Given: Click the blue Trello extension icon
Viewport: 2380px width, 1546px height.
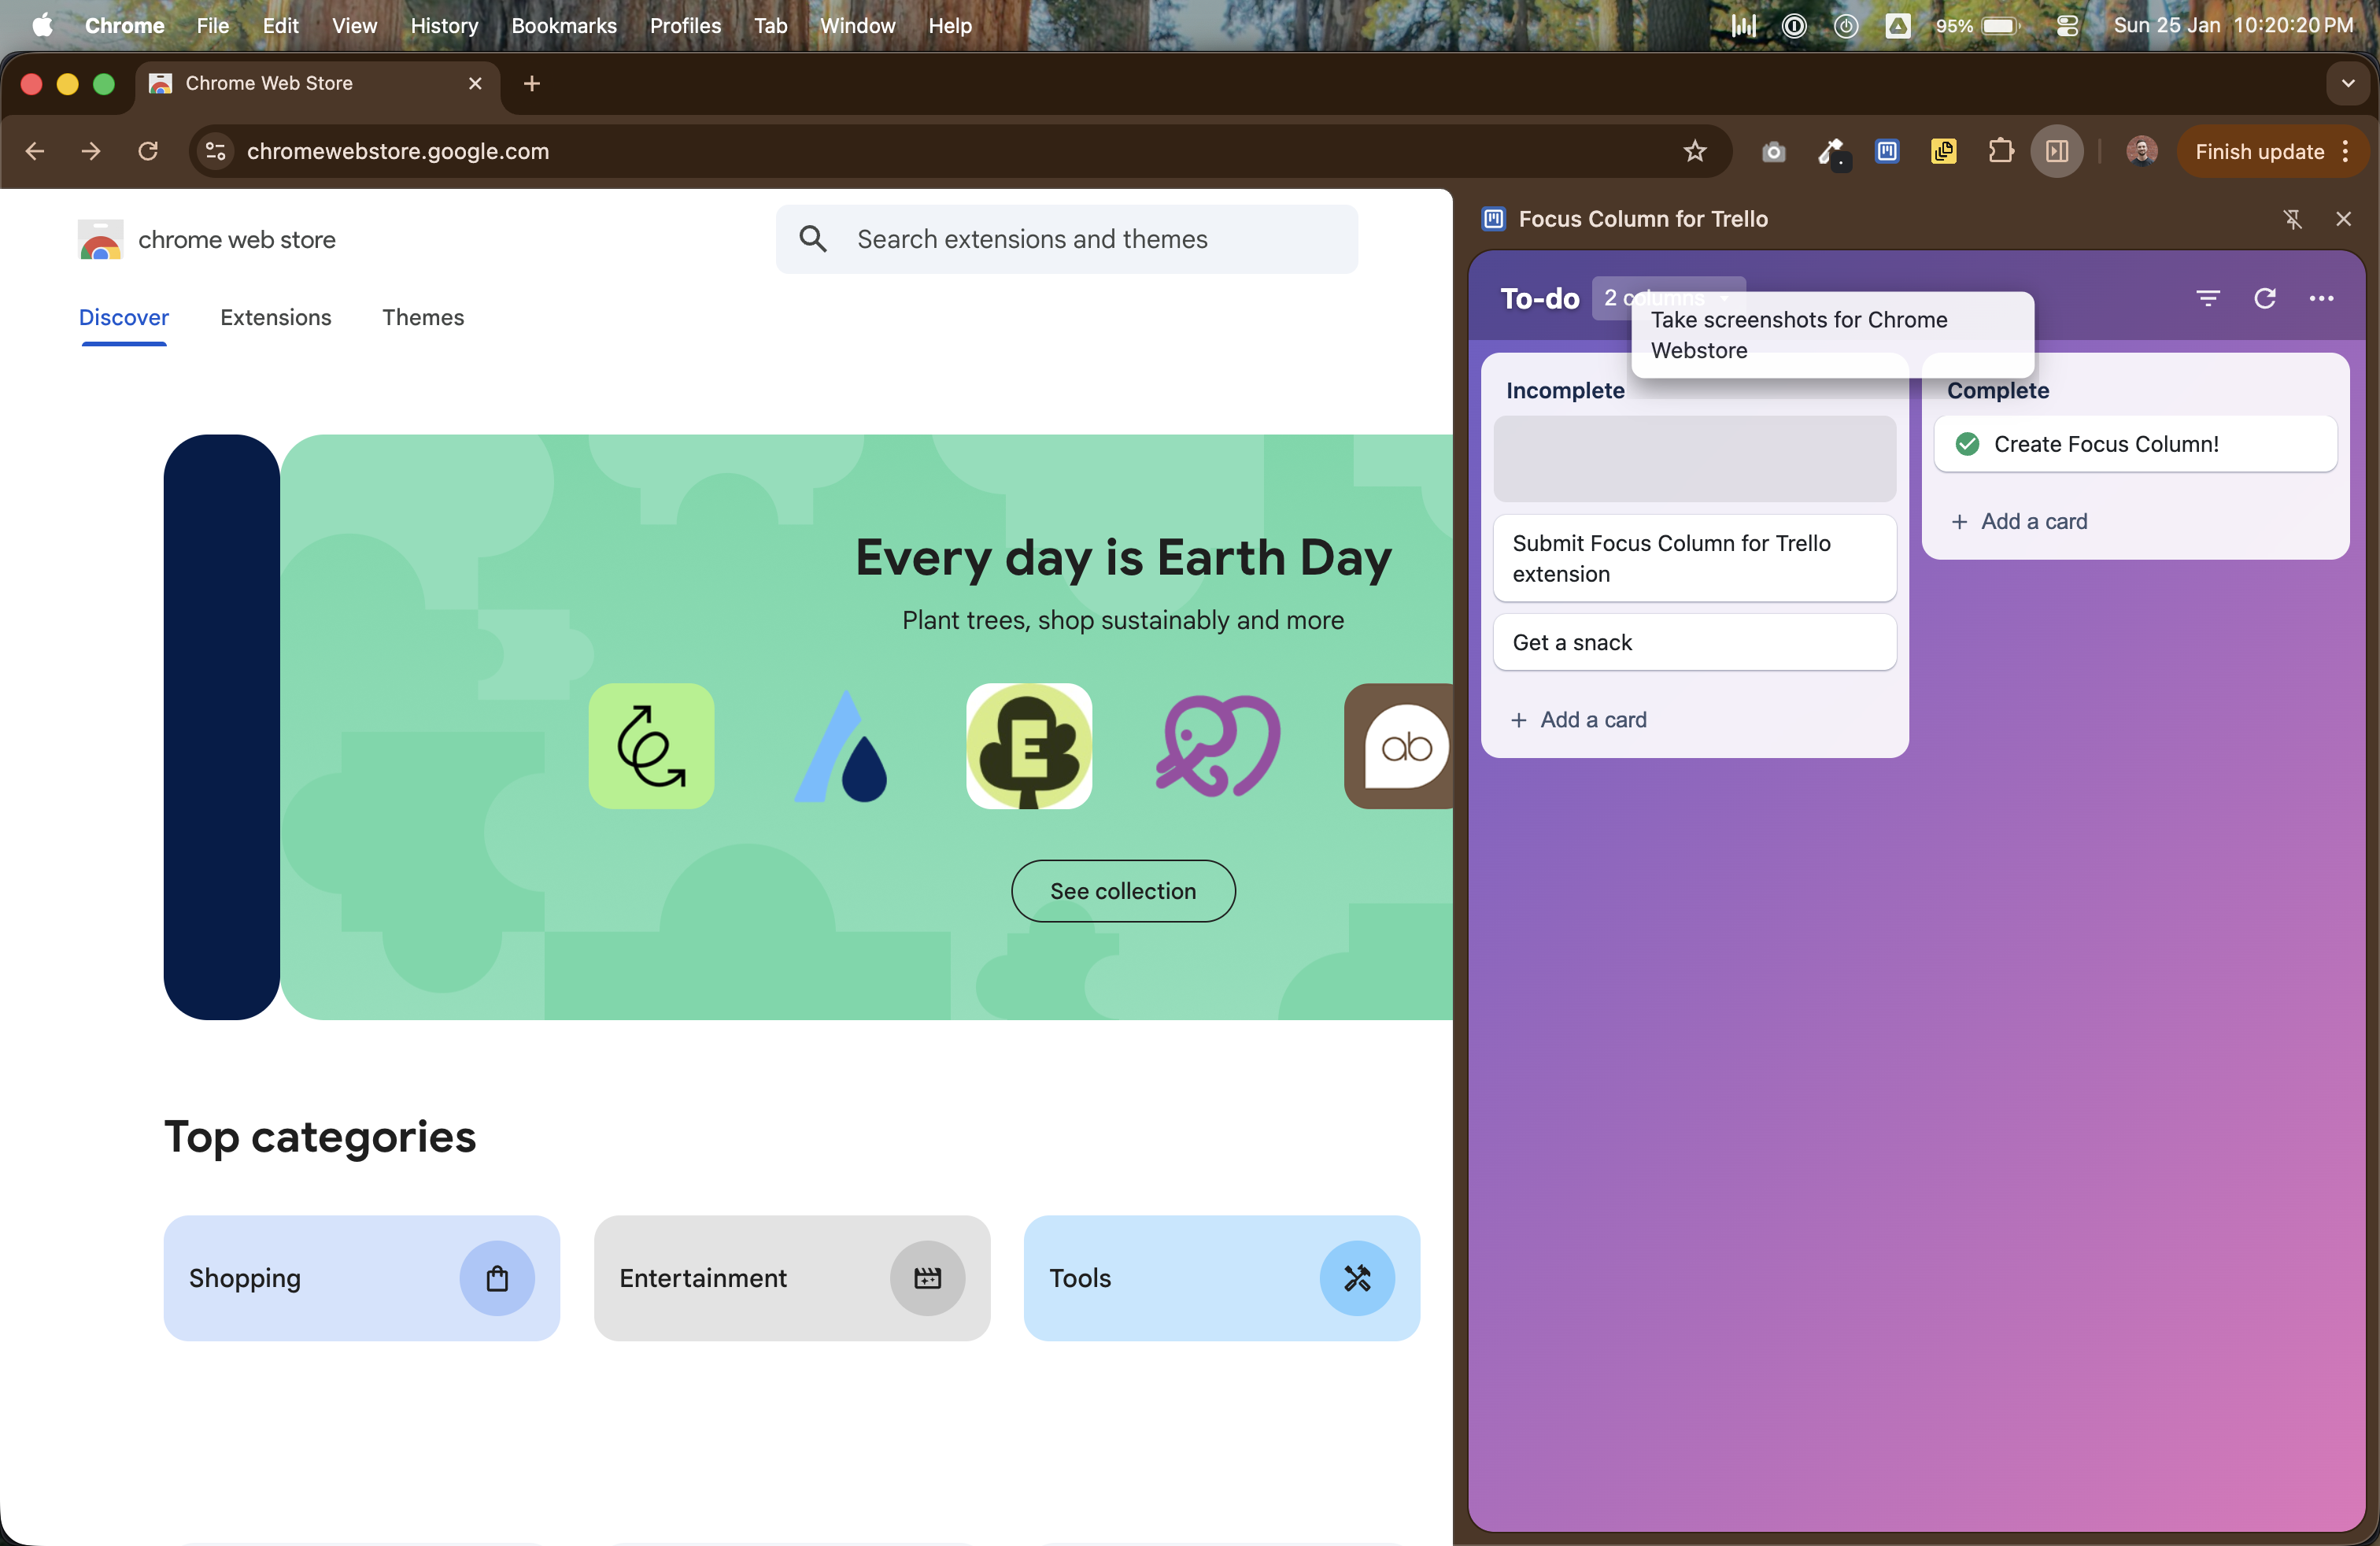Looking at the screenshot, I should tap(1887, 152).
